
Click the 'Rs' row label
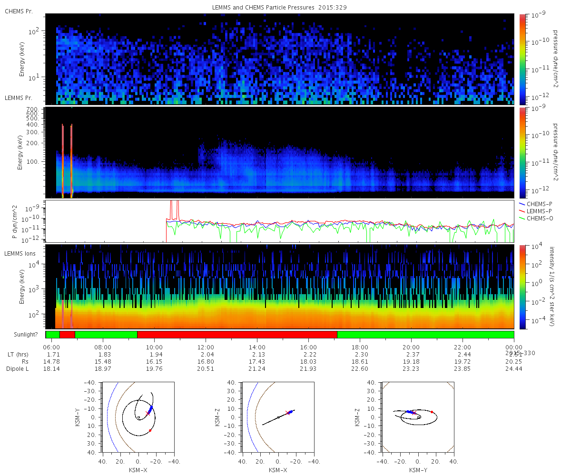[x=25, y=362]
